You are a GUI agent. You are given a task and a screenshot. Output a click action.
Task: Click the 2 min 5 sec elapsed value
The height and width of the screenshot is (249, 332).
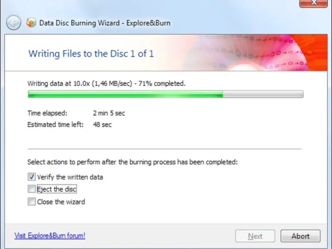pyautogui.click(x=109, y=113)
